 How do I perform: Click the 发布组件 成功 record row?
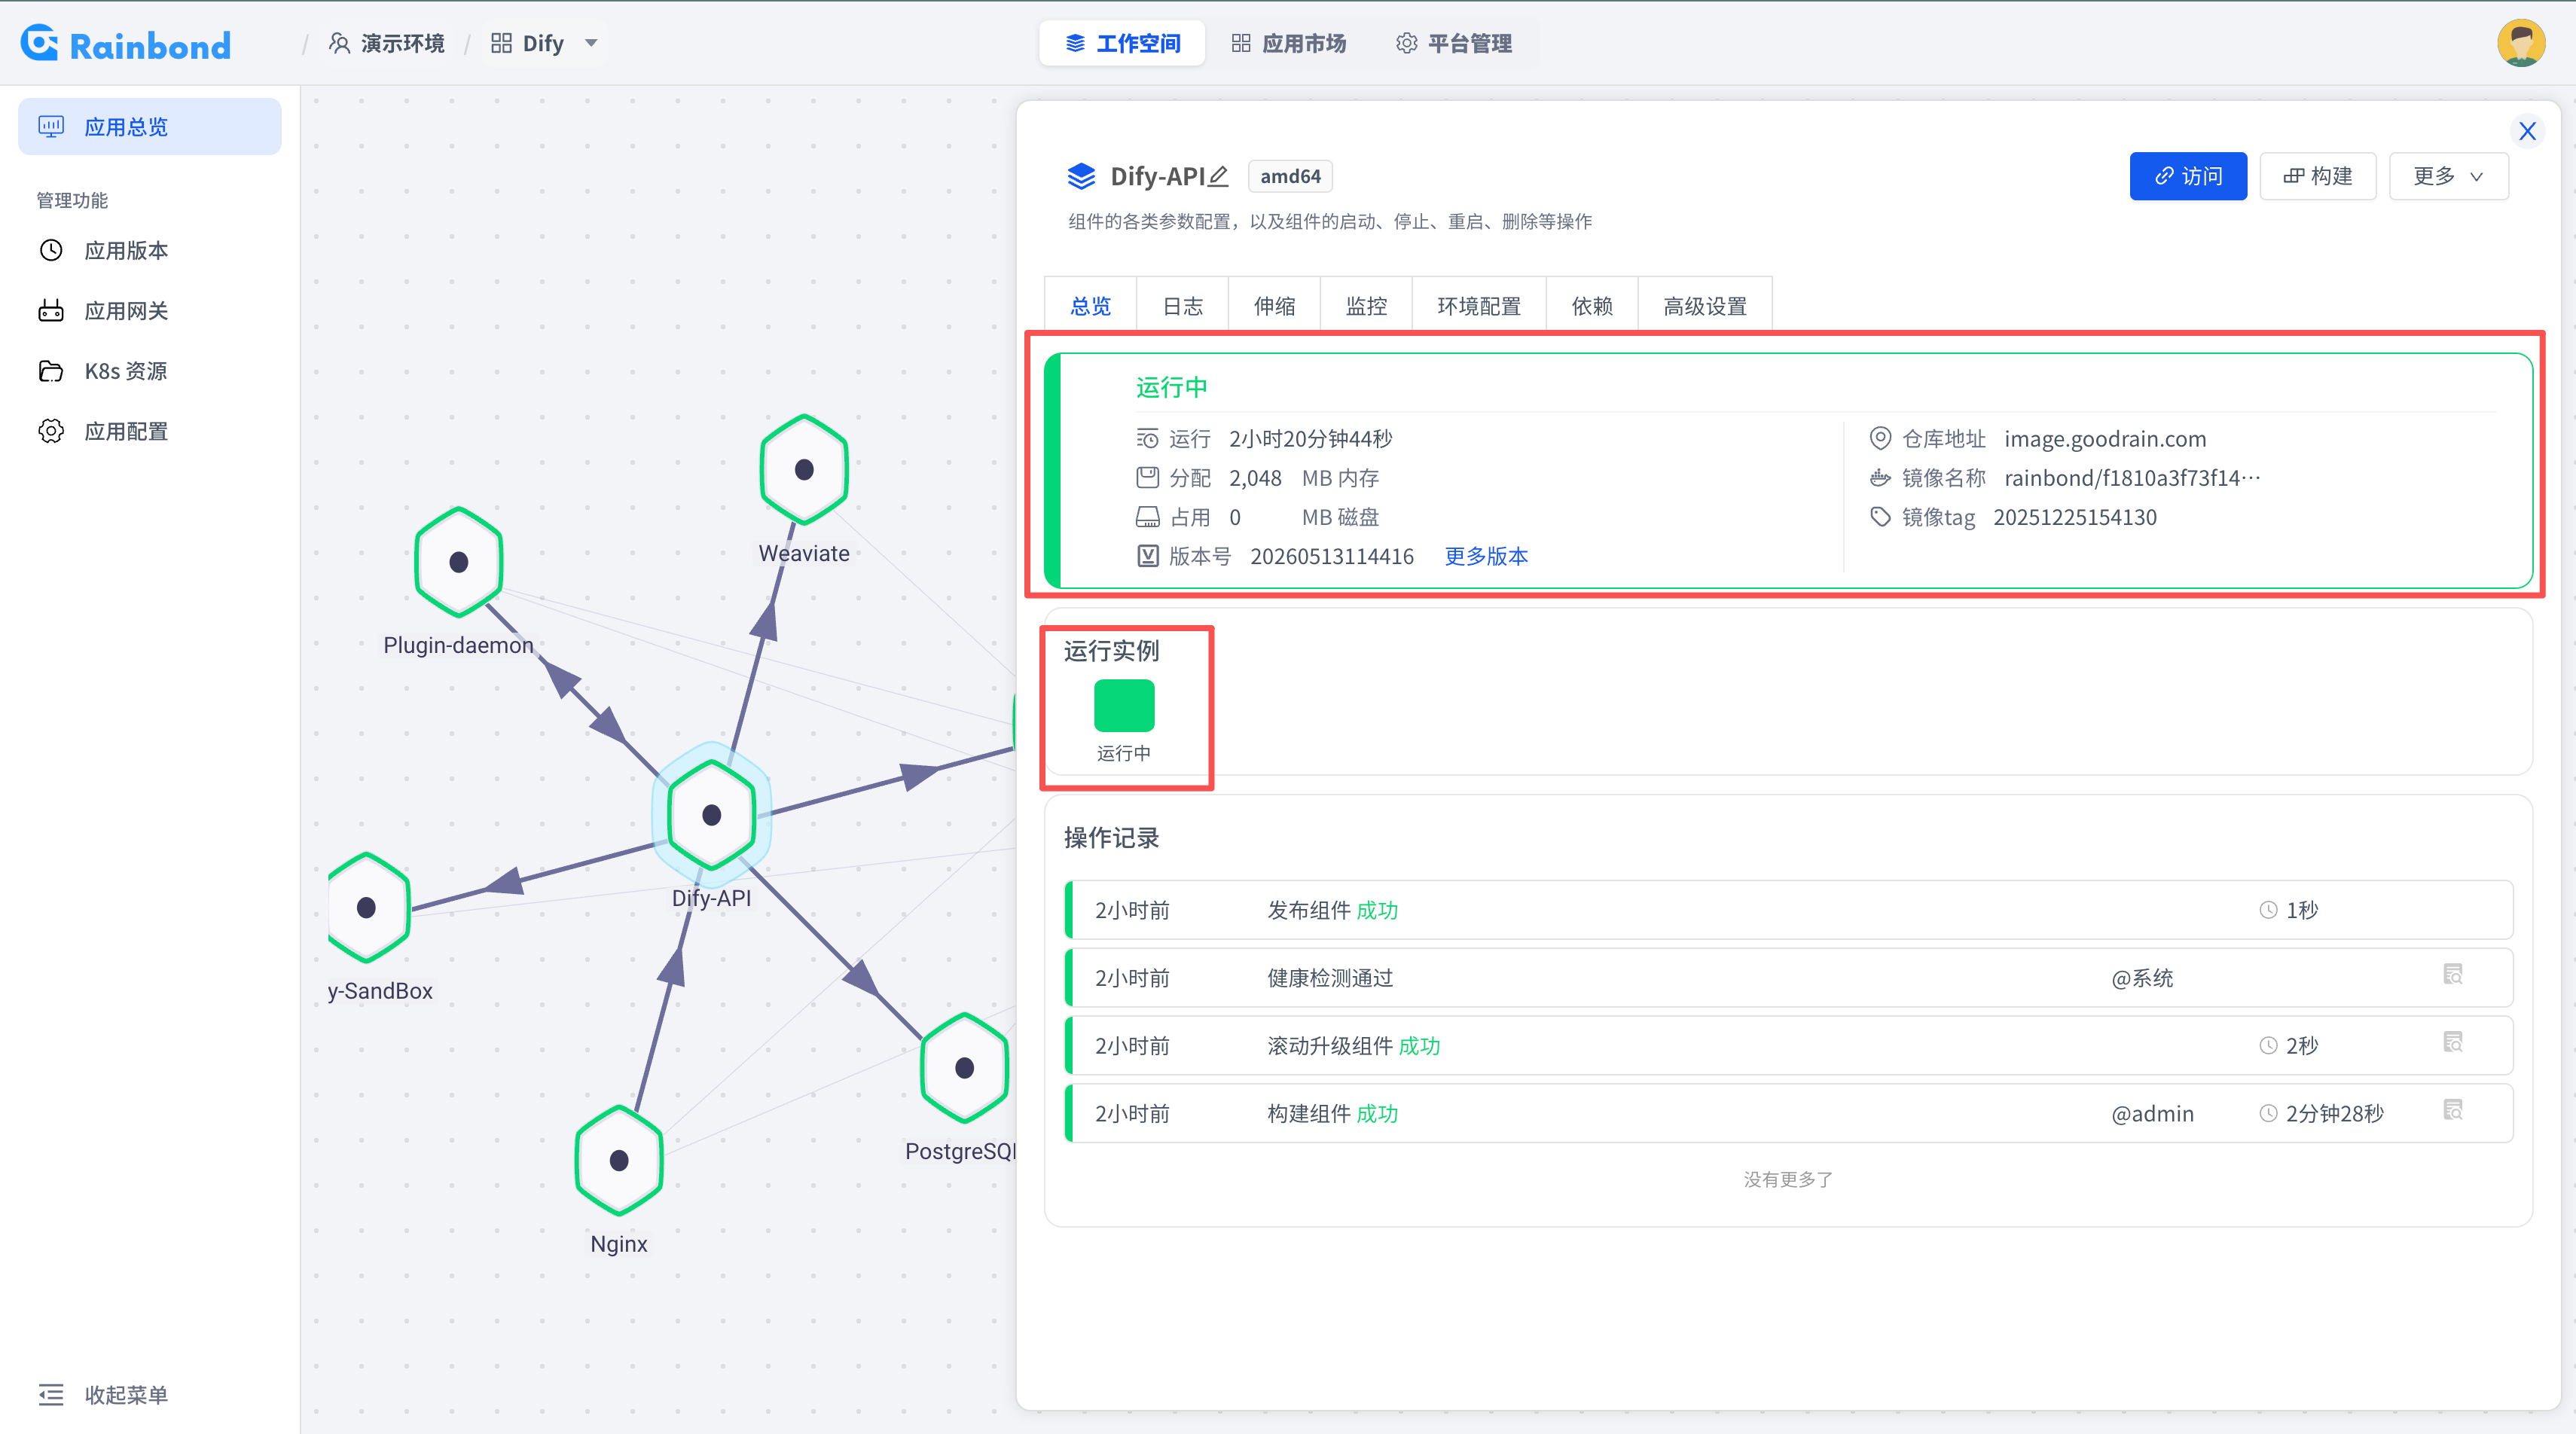(1788, 909)
